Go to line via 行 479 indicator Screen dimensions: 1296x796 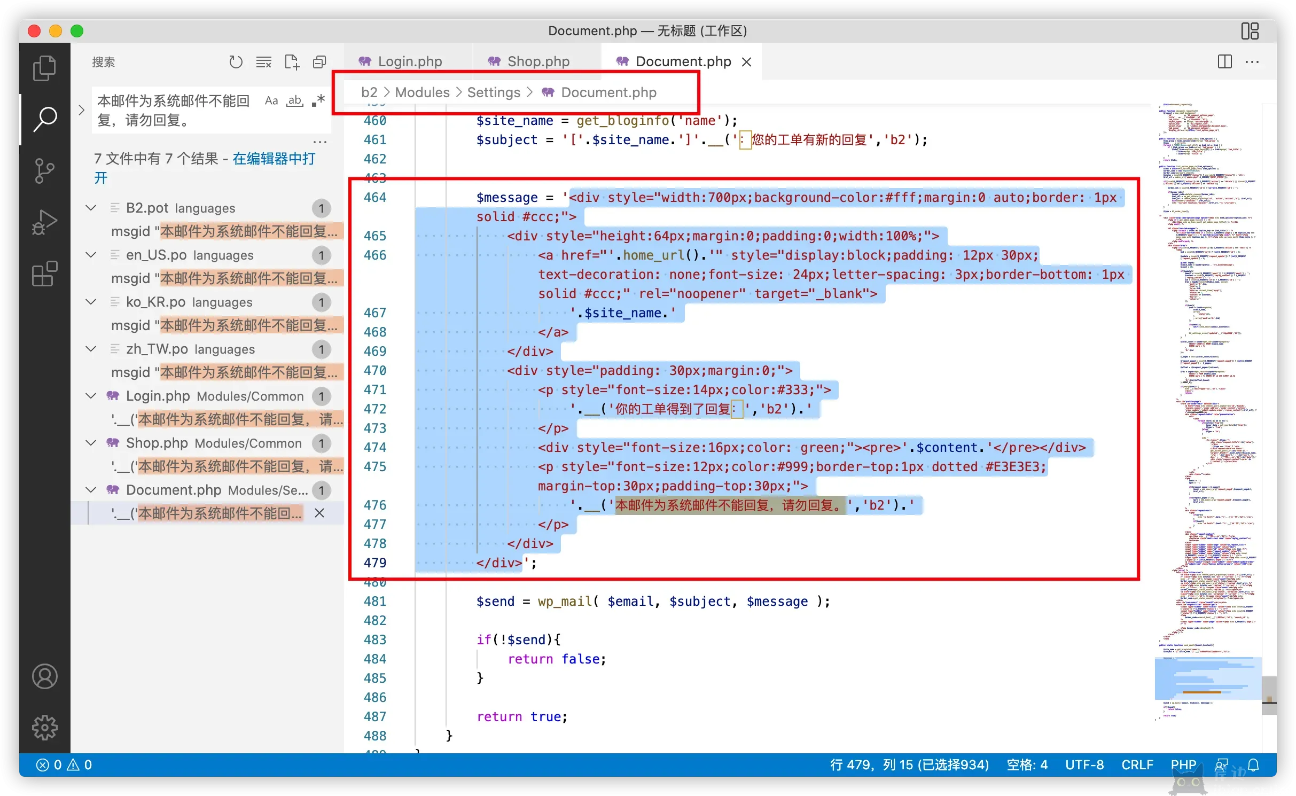click(x=909, y=764)
